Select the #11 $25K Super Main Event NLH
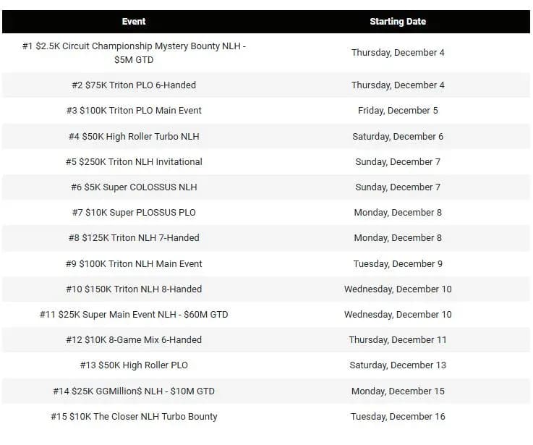The width and height of the screenshot is (533, 445). 134,315
